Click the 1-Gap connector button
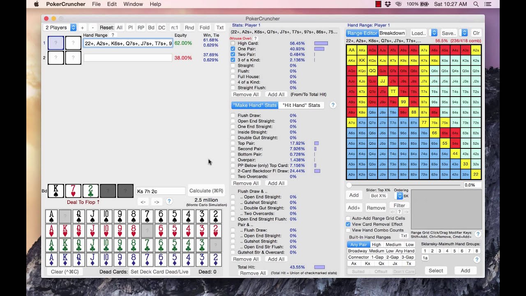The height and width of the screenshot is (296, 526). pyautogui.click(x=377, y=257)
